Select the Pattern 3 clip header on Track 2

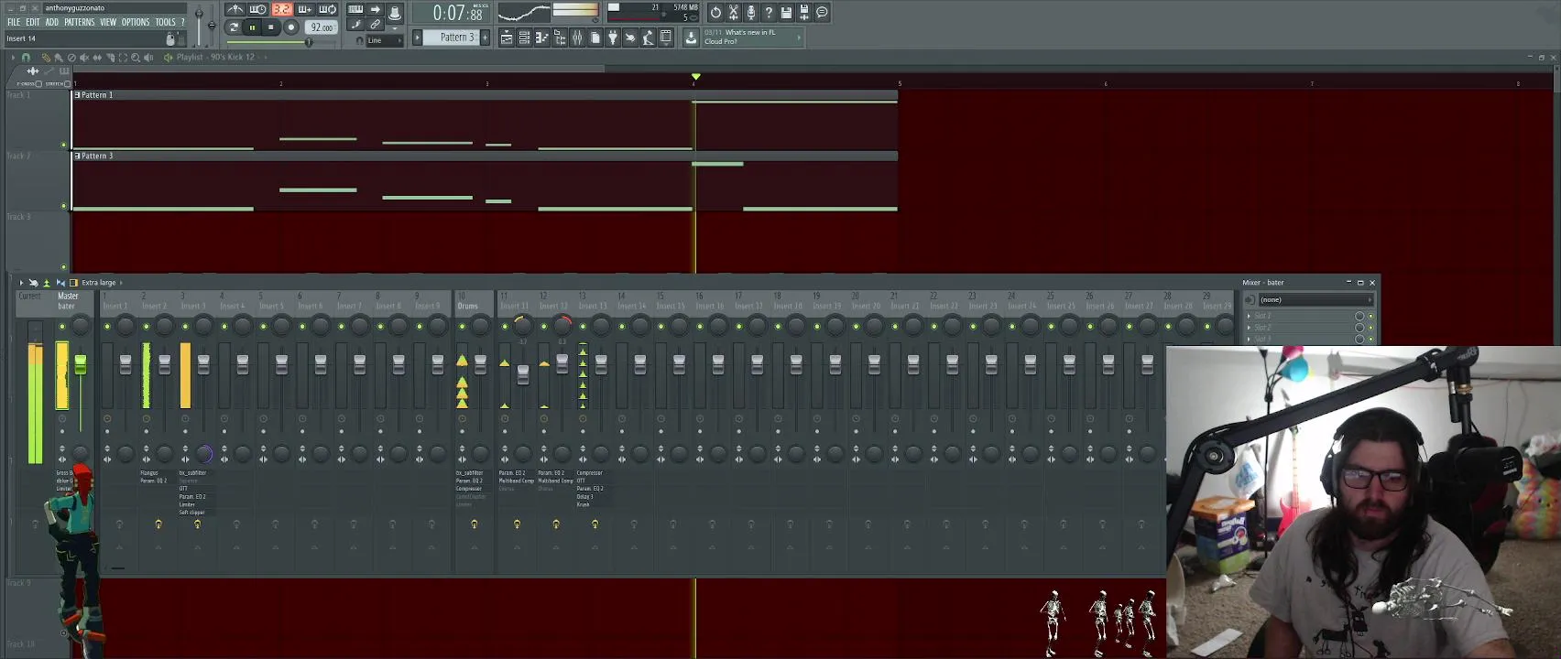pos(485,157)
